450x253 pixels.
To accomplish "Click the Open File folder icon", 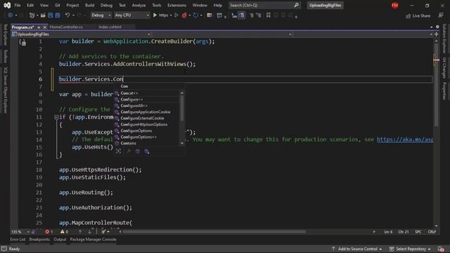I will [43, 15].
